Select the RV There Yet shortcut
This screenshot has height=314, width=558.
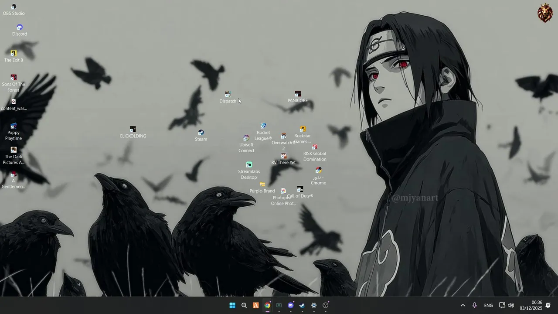[x=283, y=159]
